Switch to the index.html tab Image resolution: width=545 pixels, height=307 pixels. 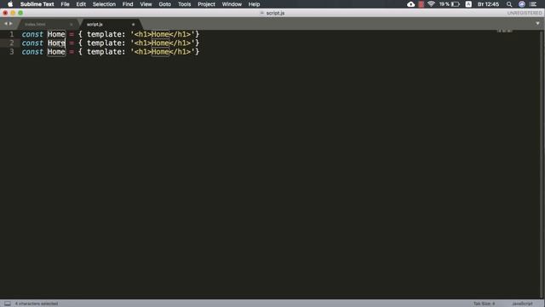point(35,25)
